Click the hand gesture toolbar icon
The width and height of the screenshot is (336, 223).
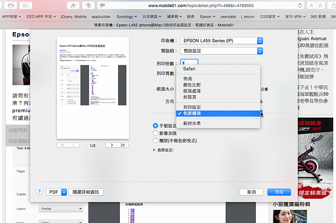pos(73,5)
